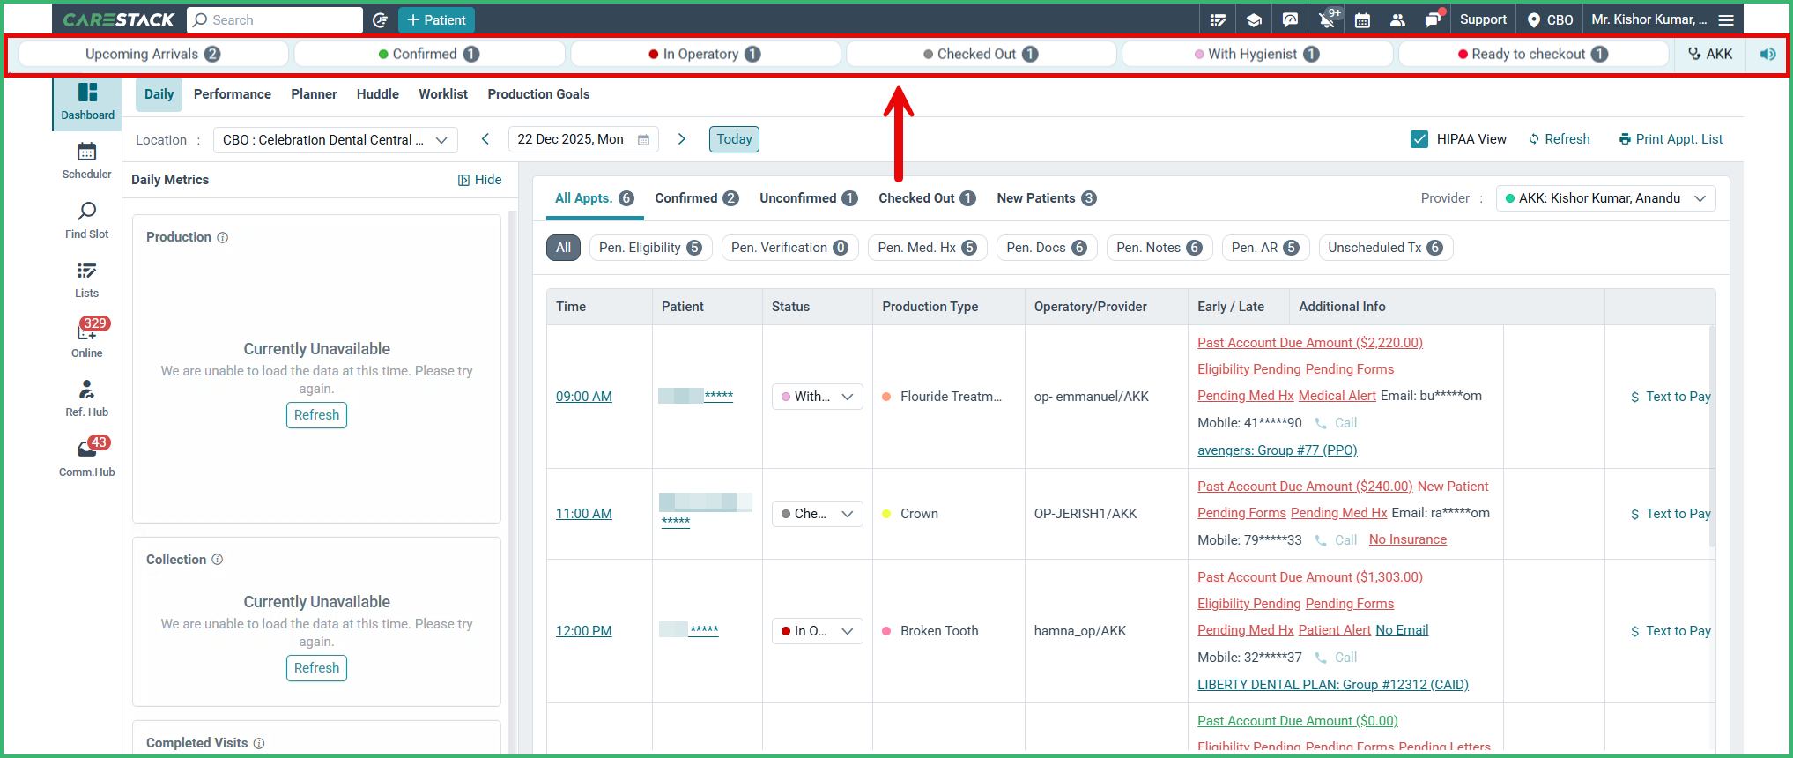Open the recent history icon beside search

380,19
